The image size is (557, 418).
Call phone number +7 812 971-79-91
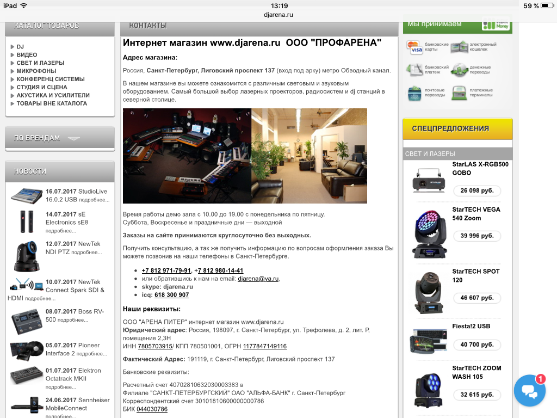pyautogui.click(x=166, y=271)
